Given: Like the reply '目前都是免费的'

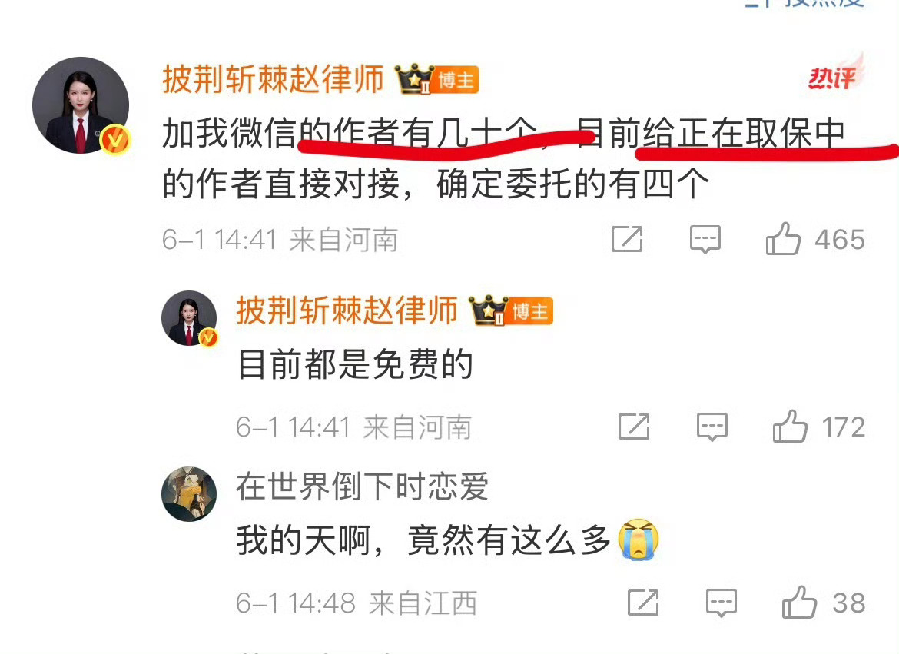Looking at the screenshot, I should pos(789,427).
